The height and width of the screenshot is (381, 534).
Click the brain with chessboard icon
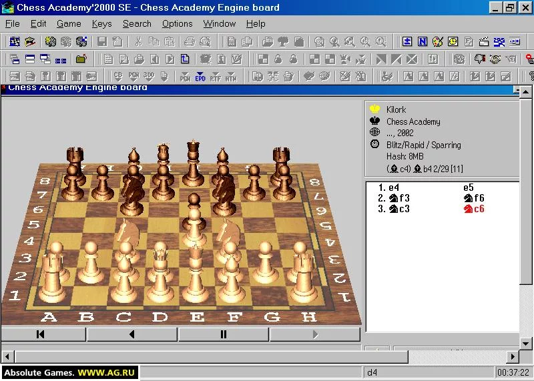pyautogui.click(x=81, y=41)
